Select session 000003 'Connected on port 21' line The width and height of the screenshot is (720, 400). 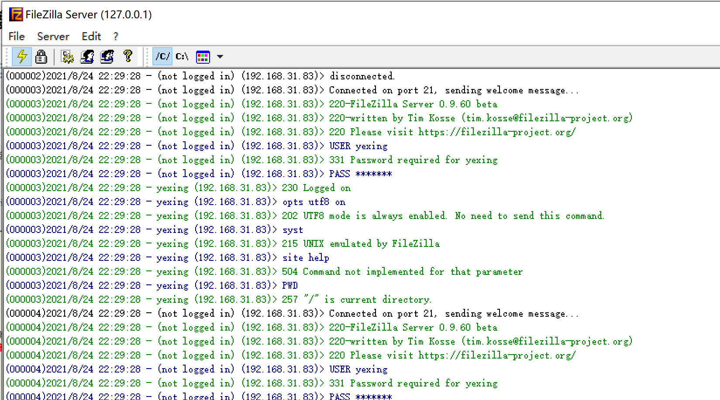(292, 90)
